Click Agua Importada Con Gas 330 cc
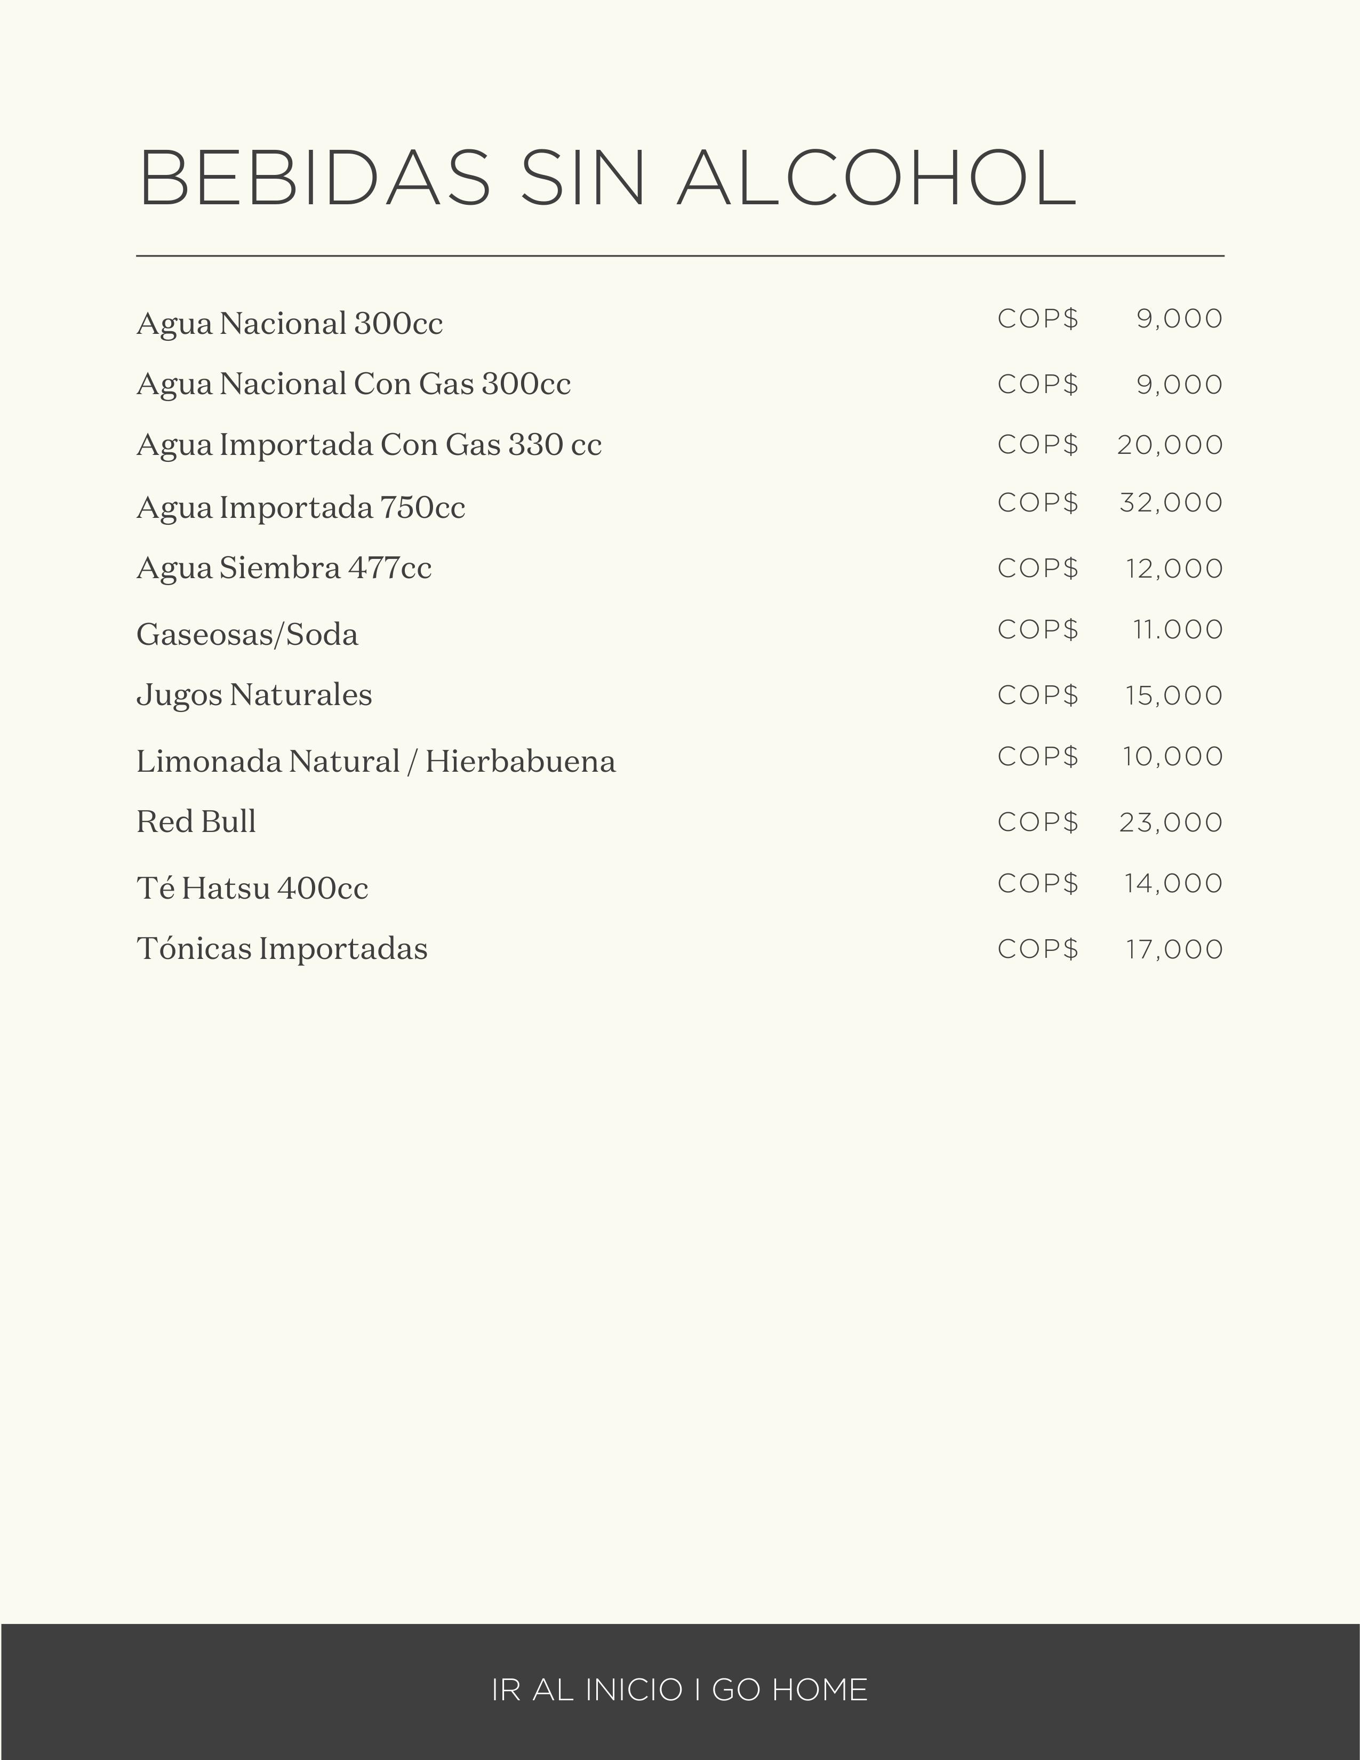The width and height of the screenshot is (1360, 1760). 368,445
